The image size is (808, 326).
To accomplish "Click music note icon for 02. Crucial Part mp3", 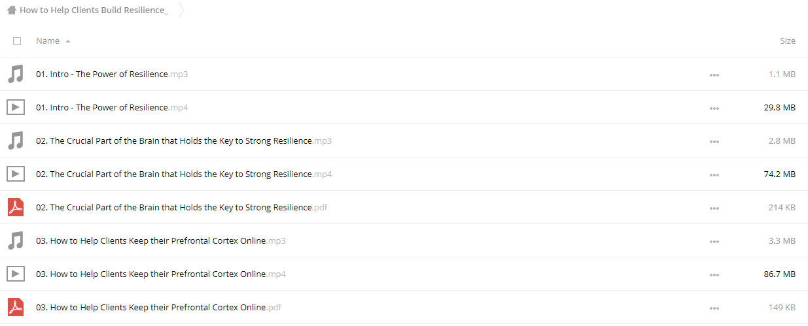I will coord(16,140).
